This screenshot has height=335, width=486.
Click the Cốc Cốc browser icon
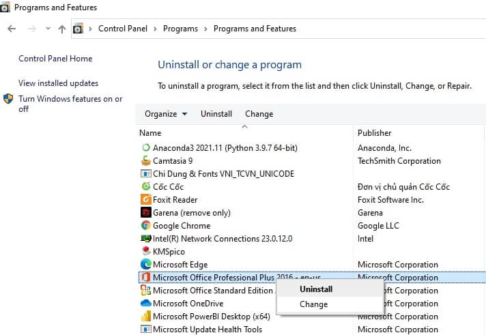click(x=145, y=186)
